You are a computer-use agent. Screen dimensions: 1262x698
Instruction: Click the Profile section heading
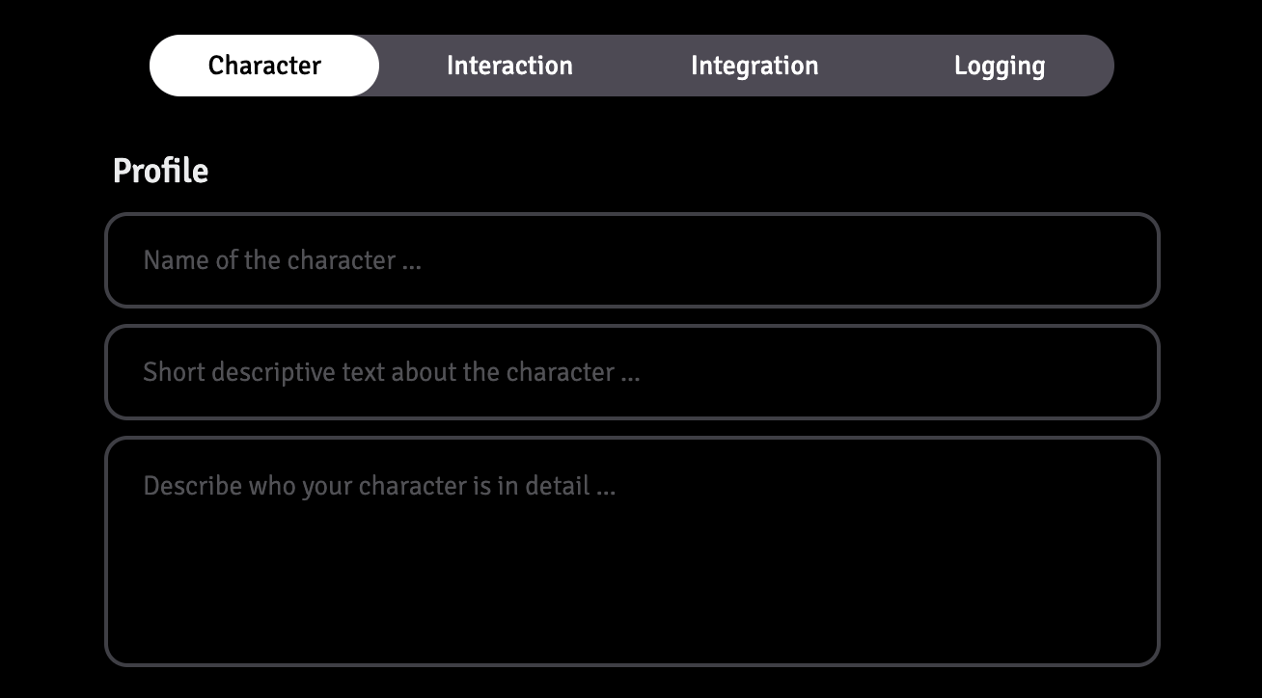coord(160,171)
